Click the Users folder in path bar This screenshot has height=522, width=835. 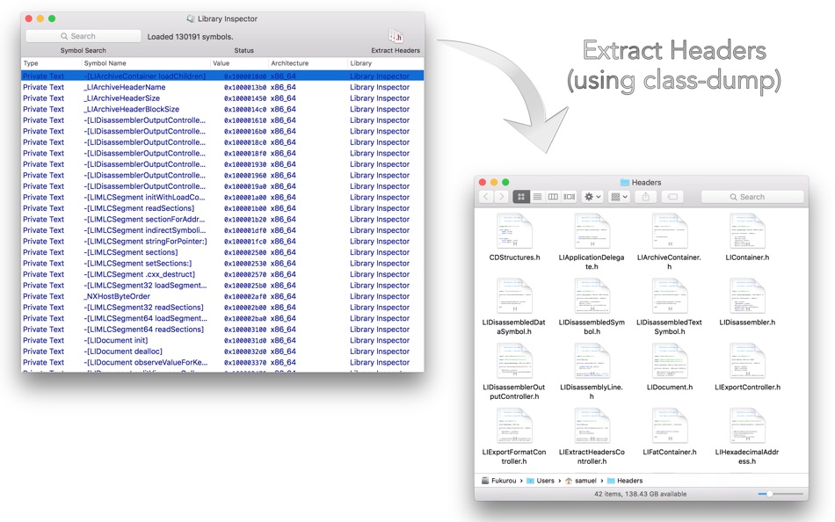(x=541, y=481)
